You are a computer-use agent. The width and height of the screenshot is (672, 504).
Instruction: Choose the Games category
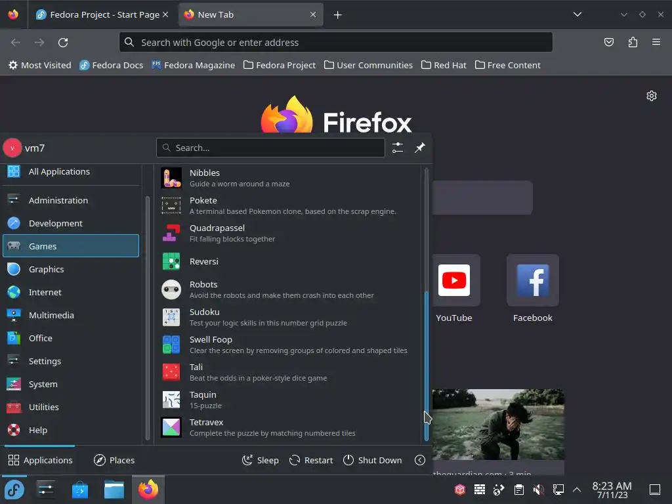[x=71, y=246]
